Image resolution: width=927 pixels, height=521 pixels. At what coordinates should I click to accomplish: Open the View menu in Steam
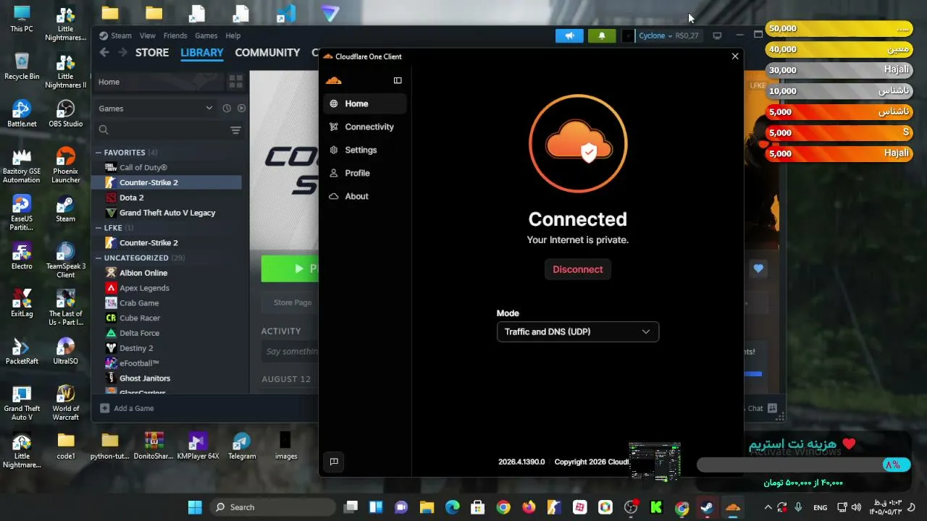[148, 35]
